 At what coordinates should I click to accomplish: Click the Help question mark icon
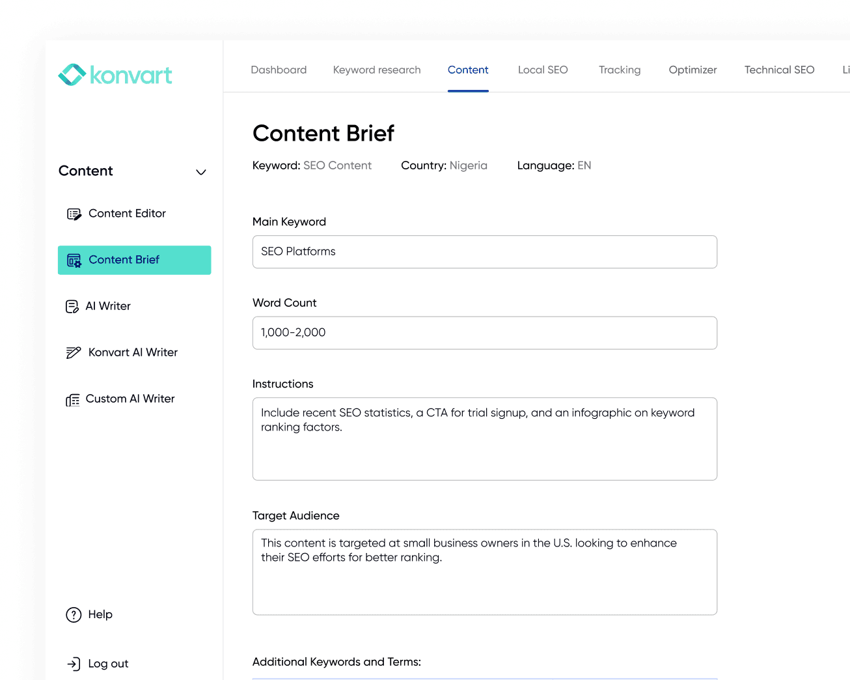pyautogui.click(x=73, y=614)
